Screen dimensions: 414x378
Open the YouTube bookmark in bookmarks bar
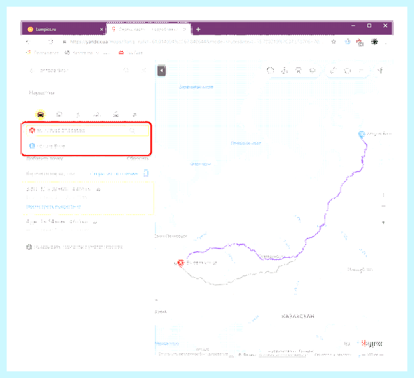click(131, 53)
